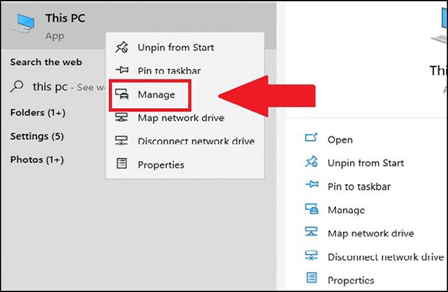Click the blue Manage icon in right panel
The image size is (448, 292).
pos(312,209)
